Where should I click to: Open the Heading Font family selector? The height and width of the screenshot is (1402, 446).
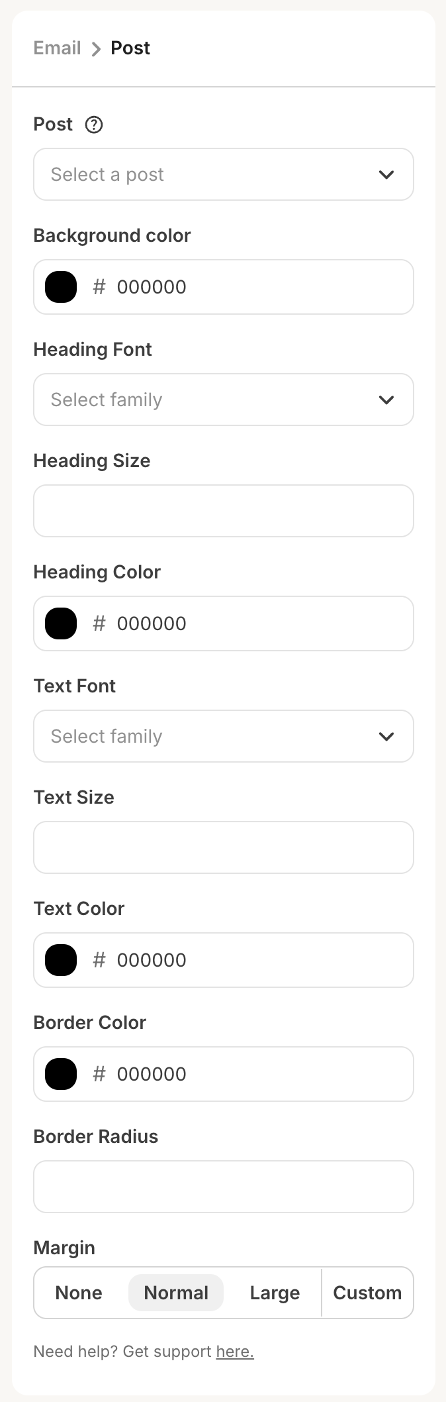[x=224, y=400]
